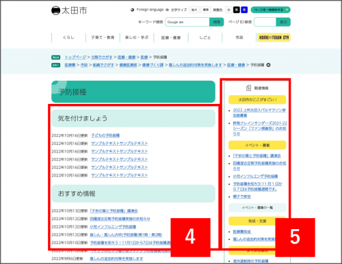
Task: Open sidebar 小児インフルエンザ予防接種 link
Action: click(x=255, y=176)
